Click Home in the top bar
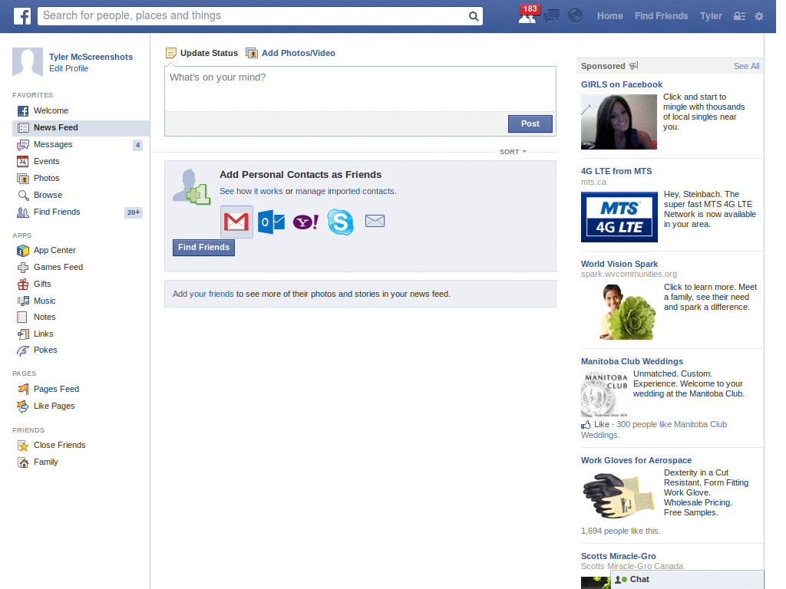Screen dimensions: 786x589 click(609, 16)
